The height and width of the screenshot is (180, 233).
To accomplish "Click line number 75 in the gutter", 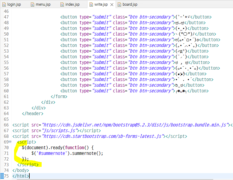I will (6, 176).
